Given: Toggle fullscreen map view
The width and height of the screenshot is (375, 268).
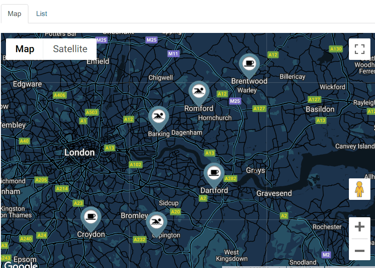Looking at the screenshot, I should coord(359,49).
